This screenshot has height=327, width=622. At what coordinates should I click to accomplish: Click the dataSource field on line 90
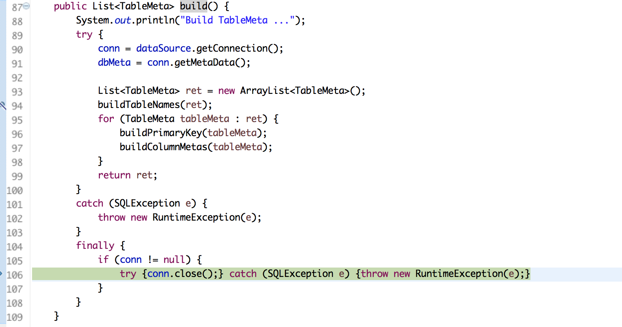point(164,49)
